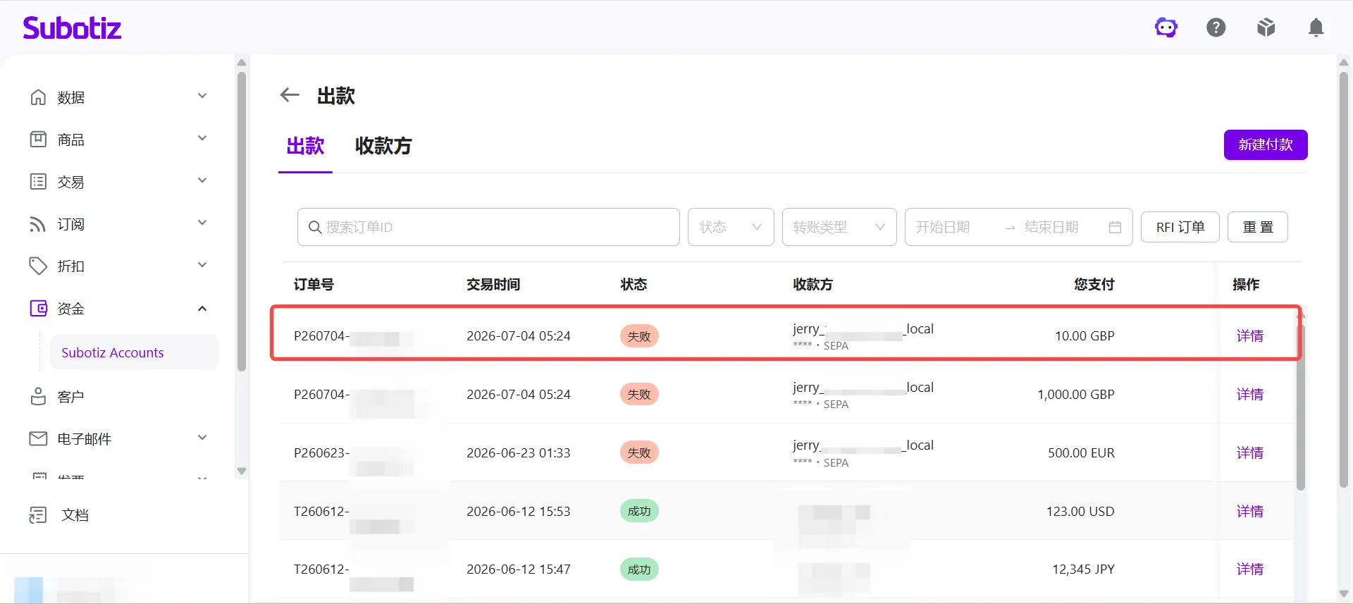
Task: Open the 转账类型 filter dropdown
Action: [x=839, y=227]
